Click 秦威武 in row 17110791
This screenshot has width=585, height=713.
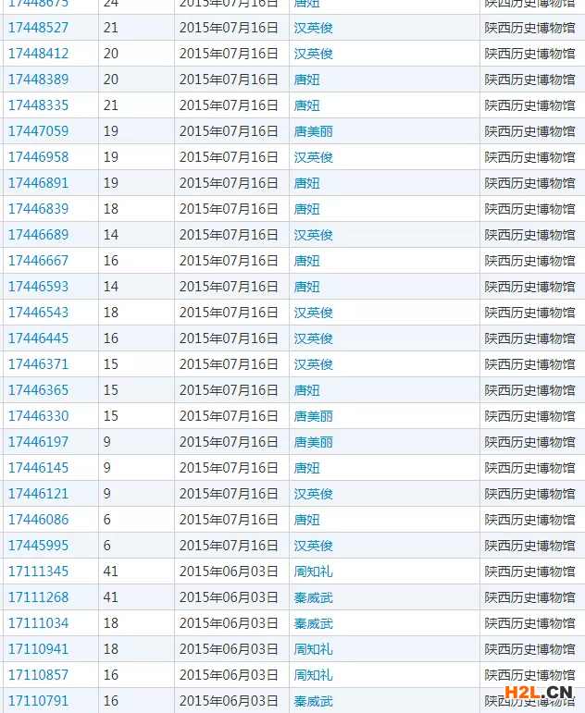coord(313,702)
